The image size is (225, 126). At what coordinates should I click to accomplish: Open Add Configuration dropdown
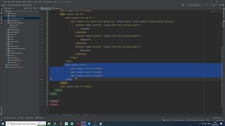pyautogui.click(x=194, y=5)
